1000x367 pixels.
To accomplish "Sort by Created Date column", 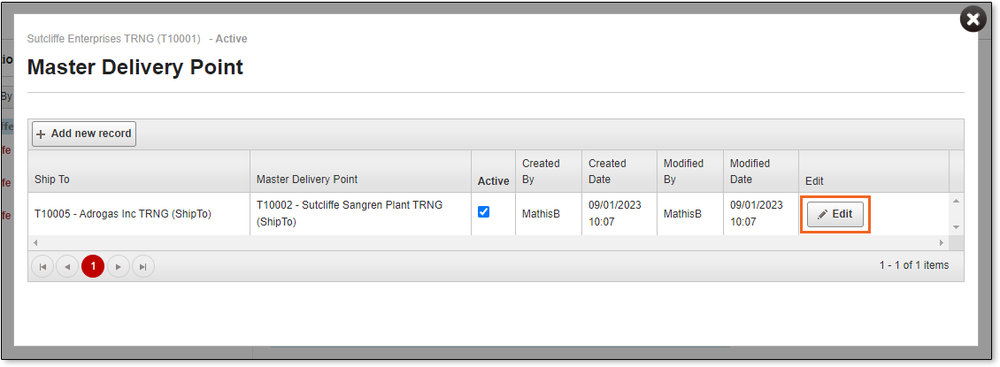I will (607, 172).
